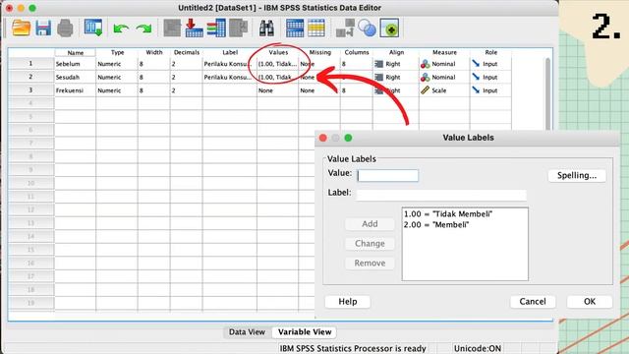Open Type cell Numeric for Frekuensi

(x=117, y=90)
